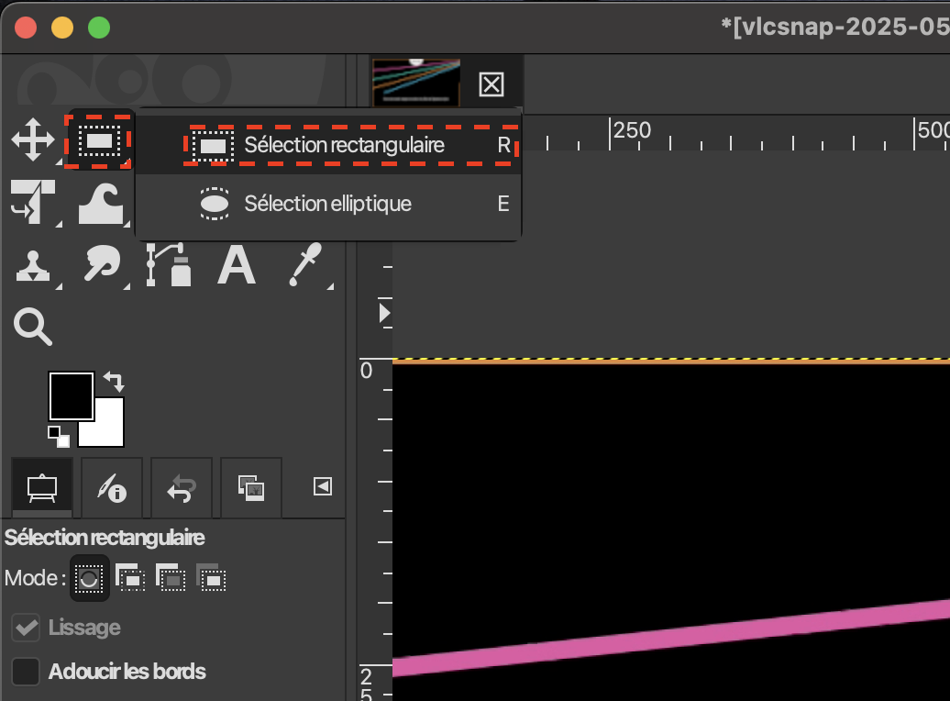
Task: Select the Warp transform wave tool
Action: [100, 202]
